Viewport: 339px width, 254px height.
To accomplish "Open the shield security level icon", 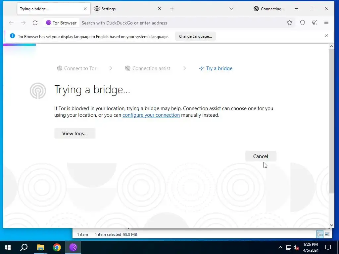I will [303, 22].
